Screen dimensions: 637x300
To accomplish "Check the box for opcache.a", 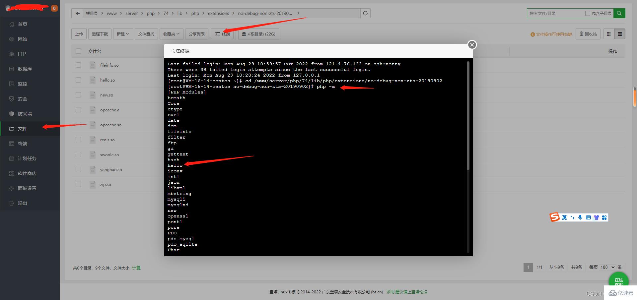I will click(x=78, y=110).
